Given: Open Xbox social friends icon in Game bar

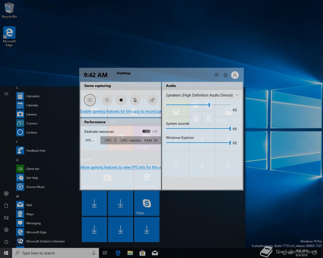Looking at the screenshot, I should tap(217, 75).
